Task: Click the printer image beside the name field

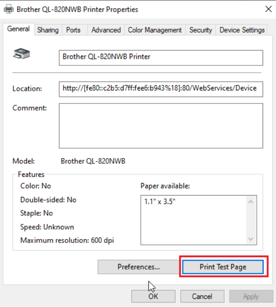Action: click(21, 53)
